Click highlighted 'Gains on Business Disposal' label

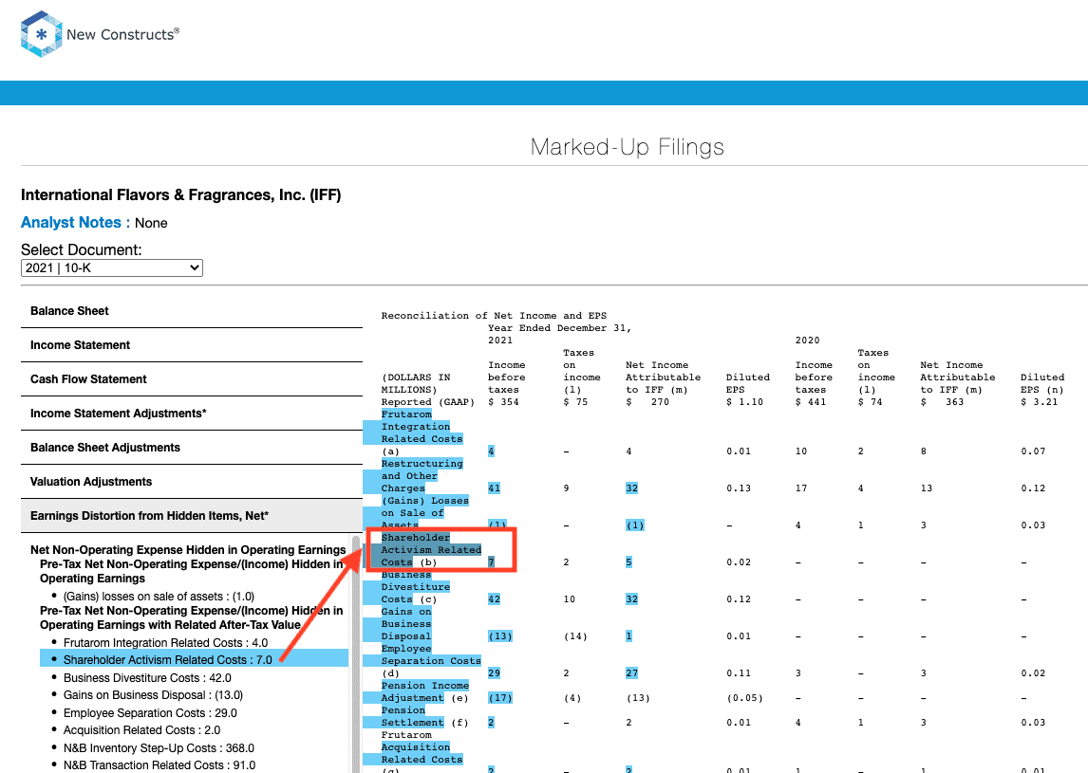(406, 624)
